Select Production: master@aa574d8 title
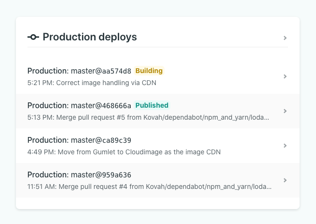Image resolution: width=316 pixels, height=224 pixels. point(79,71)
